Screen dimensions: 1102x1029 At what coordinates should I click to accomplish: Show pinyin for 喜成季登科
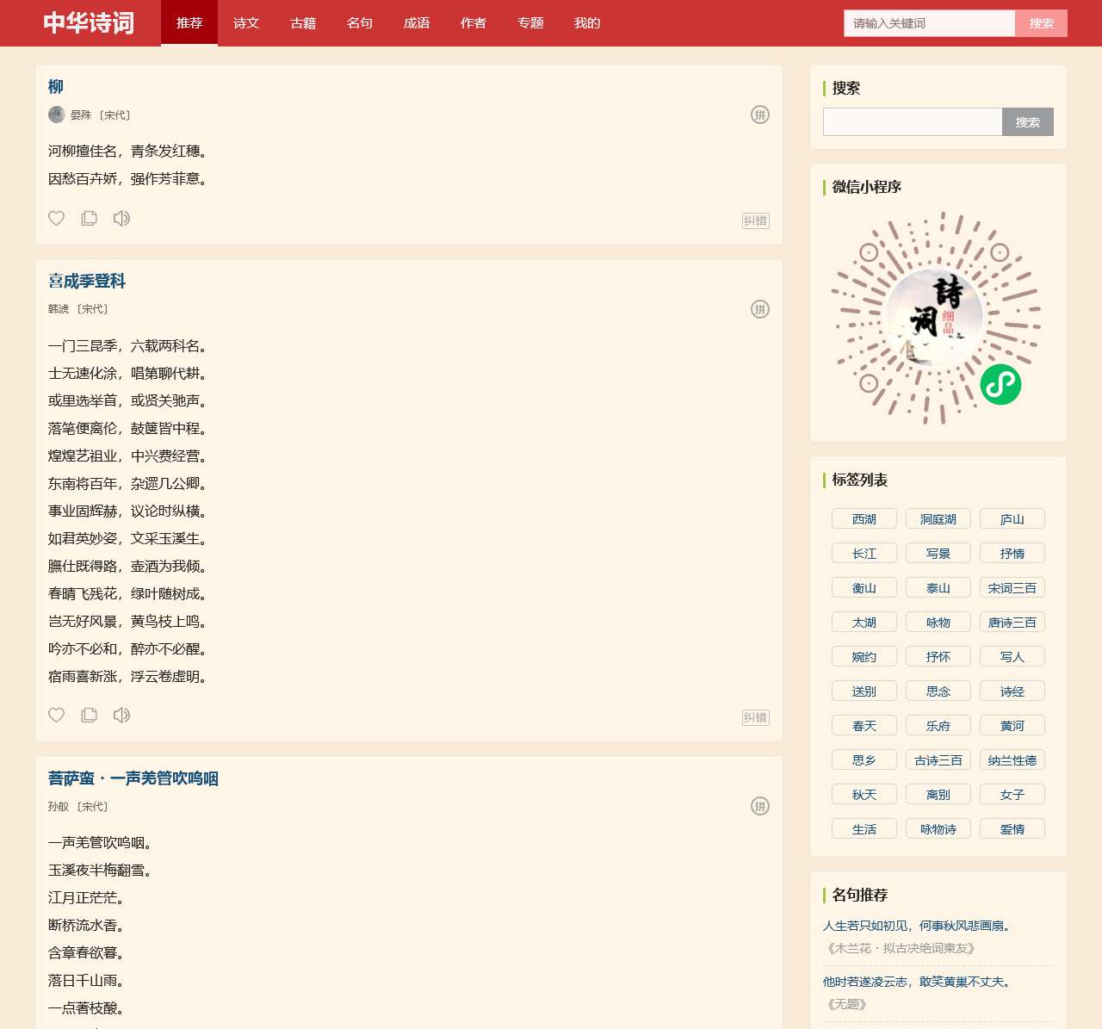tap(759, 308)
